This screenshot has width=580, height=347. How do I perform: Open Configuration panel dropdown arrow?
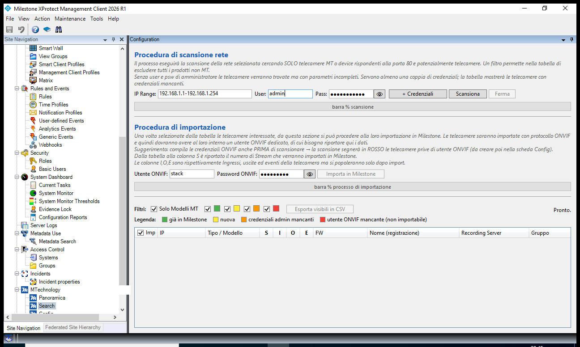tap(563, 40)
